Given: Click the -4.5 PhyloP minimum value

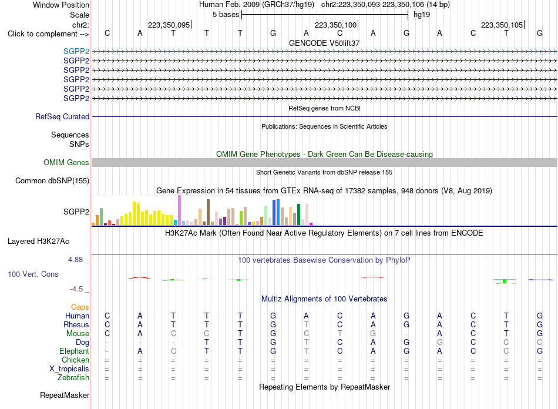Looking at the screenshot, I should pos(76,289).
